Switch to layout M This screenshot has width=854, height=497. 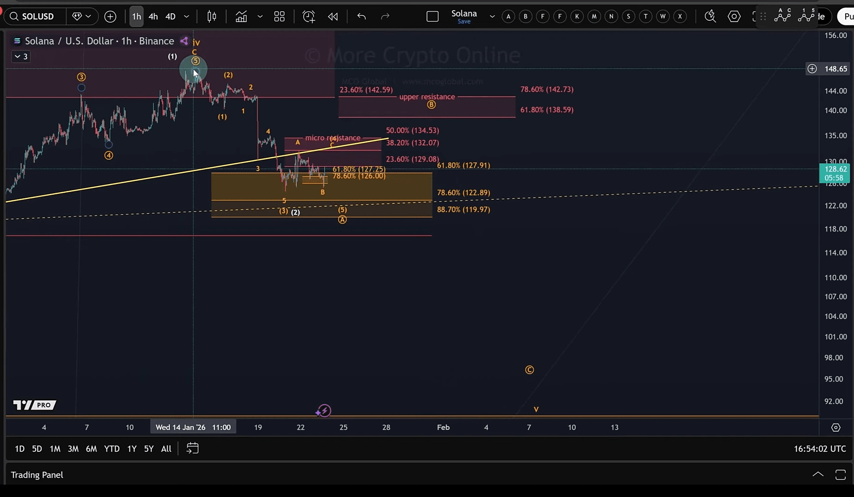click(594, 17)
